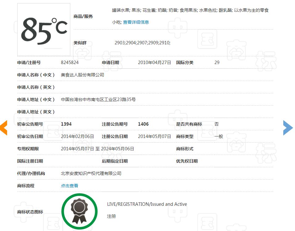Select registration announcement date 2014年05月07日
The image size is (295, 231).
tap(154, 136)
